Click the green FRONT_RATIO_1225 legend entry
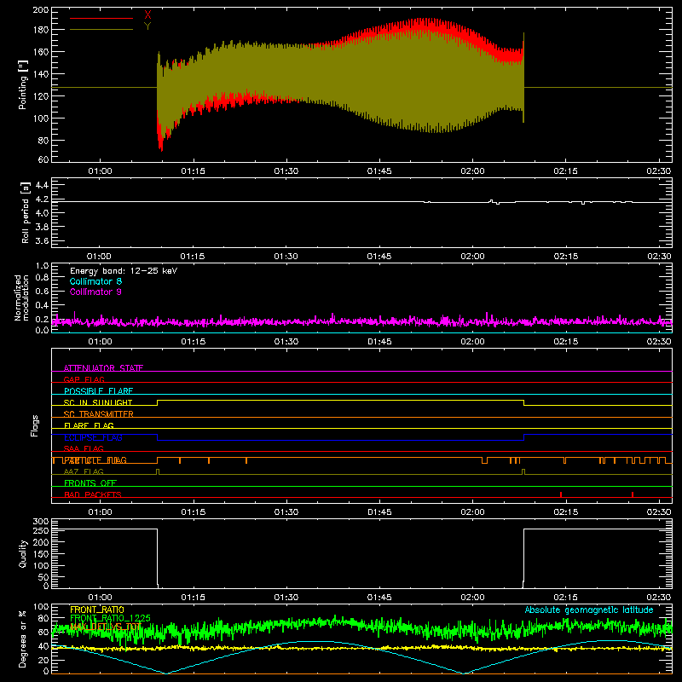This screenshot has width=682, height=682. pyautogui.click(x=110, y=618)
